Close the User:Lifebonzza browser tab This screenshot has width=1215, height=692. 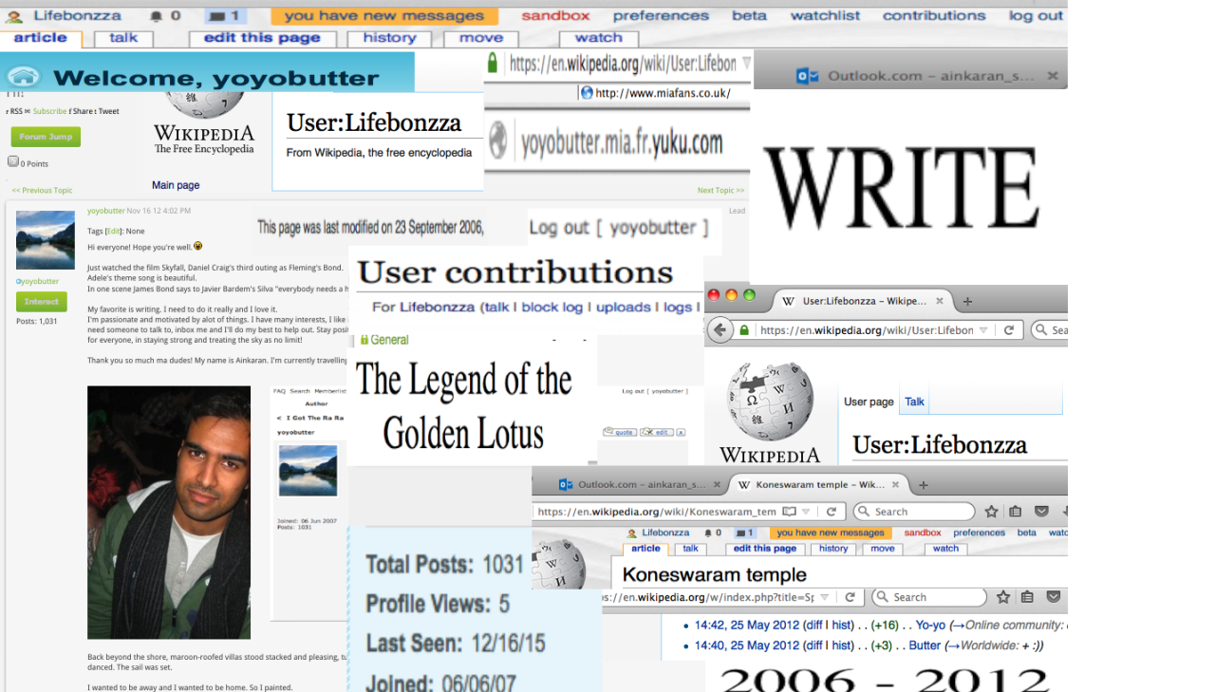[940, 301]
